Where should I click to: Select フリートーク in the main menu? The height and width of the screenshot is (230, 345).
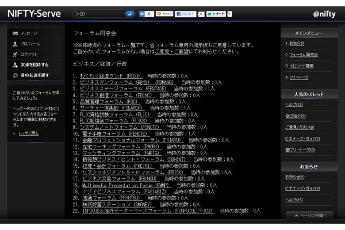299,76
